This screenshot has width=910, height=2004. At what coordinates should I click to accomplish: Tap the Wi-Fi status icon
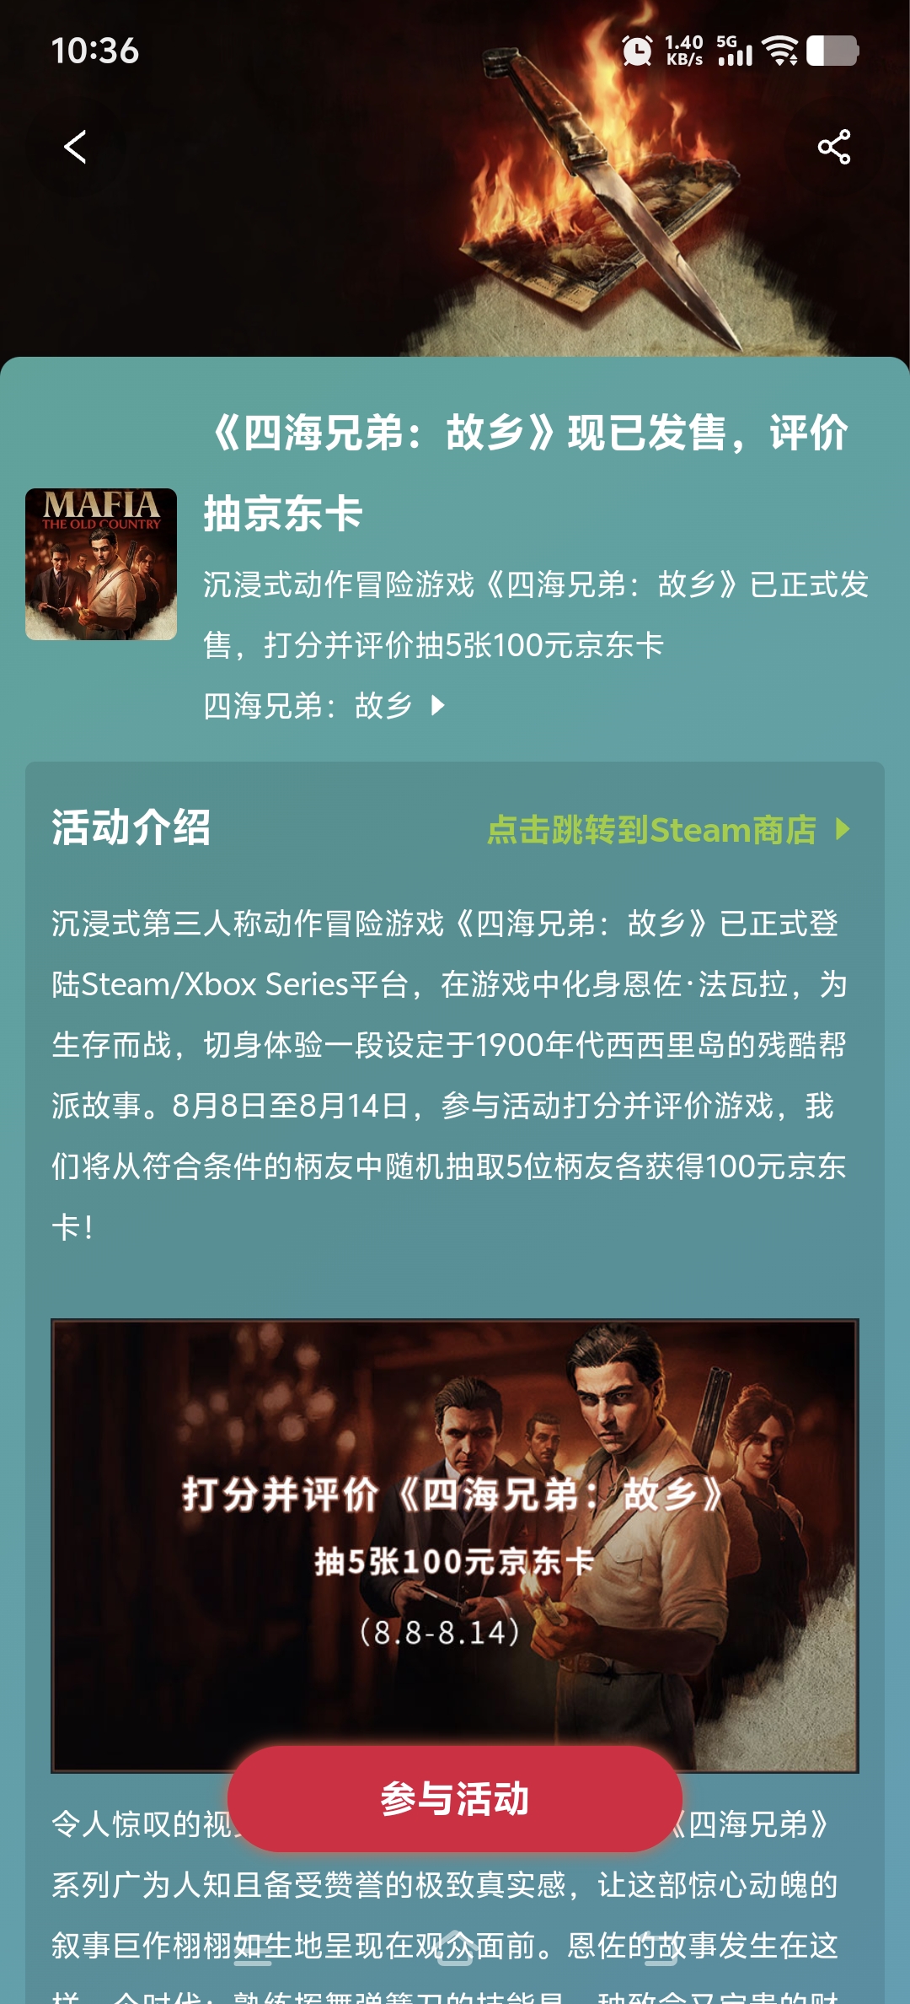780,51
